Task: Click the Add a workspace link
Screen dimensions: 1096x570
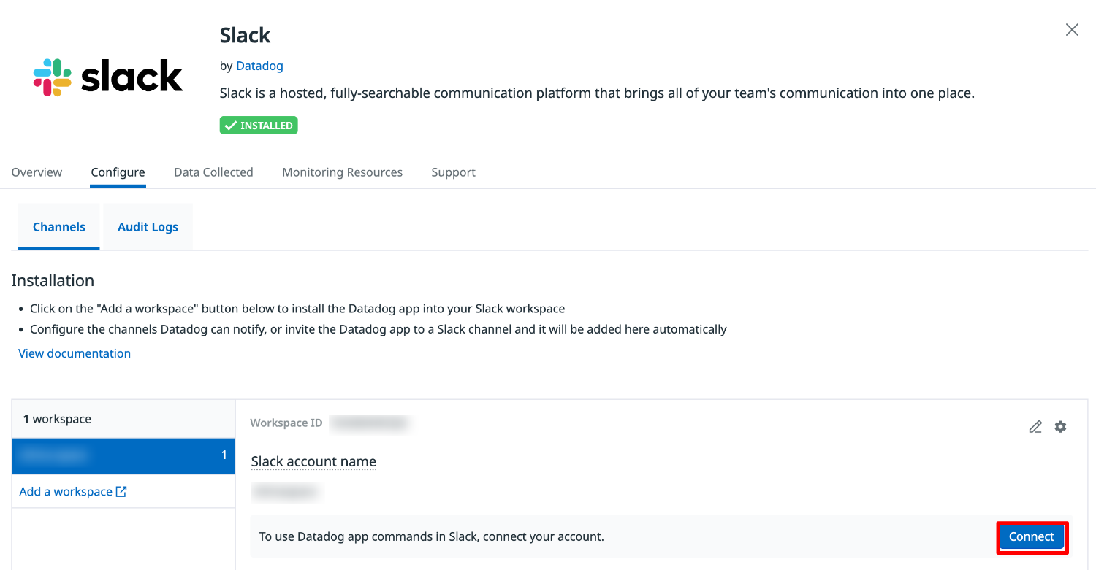Action: (x=66, y=492)
